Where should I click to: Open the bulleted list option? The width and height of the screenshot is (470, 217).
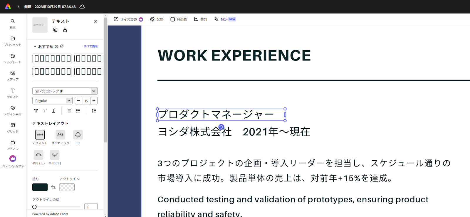78,111
